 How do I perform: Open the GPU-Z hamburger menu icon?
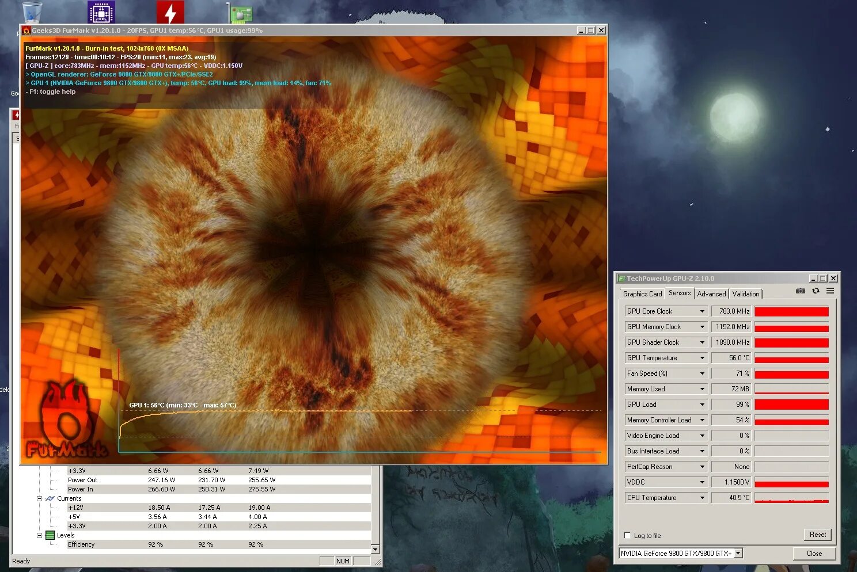click(830, 291)
